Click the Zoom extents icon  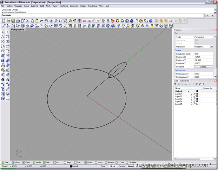(x=65, y=21)
